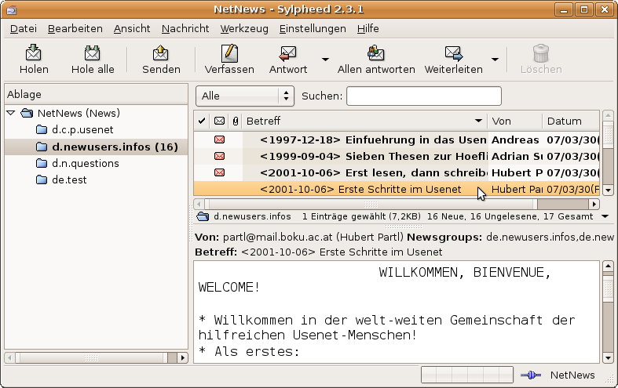This screenshot has height=388, width=618.
Task: Click the Suchen search input field
Action: 423,96
